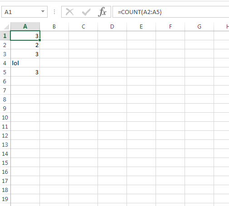
Task: Click cell A5 containing value 3
Action: [25, 72]
